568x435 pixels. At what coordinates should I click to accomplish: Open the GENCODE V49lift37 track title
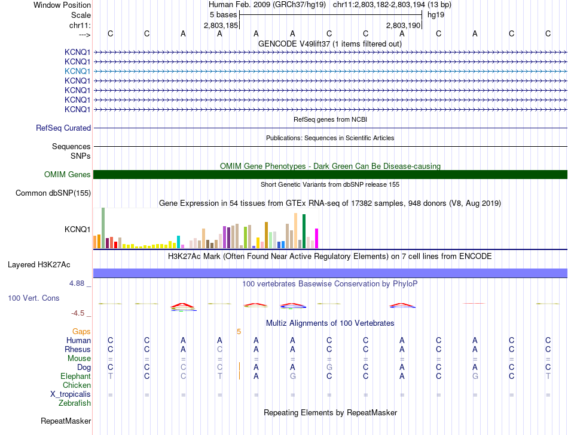(330, 44)
